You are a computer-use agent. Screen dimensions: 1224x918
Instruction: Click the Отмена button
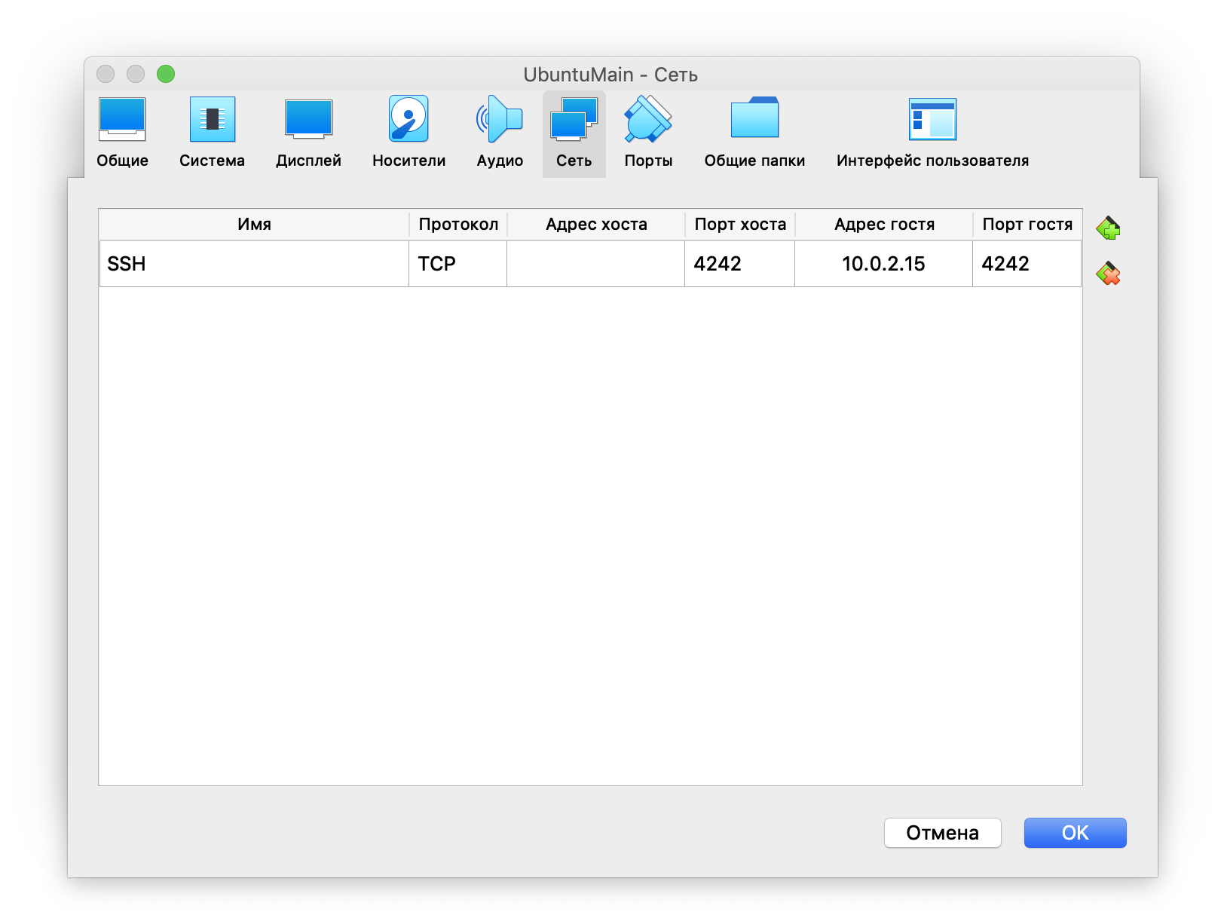click(x=942, y=833)
